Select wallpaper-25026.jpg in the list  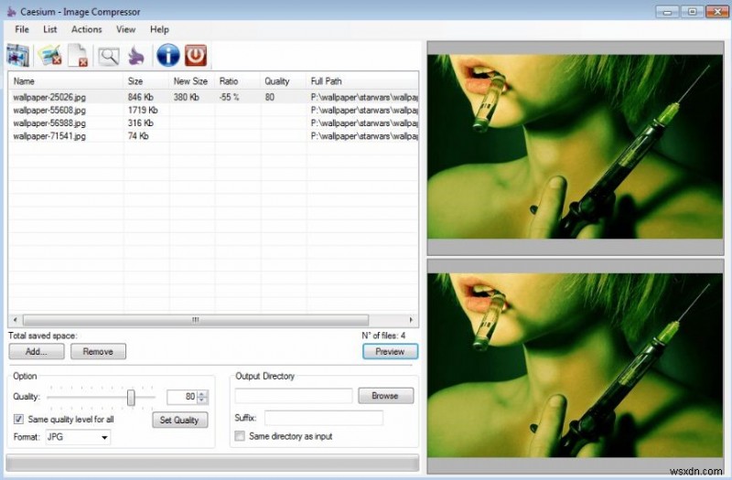[49, 97]
